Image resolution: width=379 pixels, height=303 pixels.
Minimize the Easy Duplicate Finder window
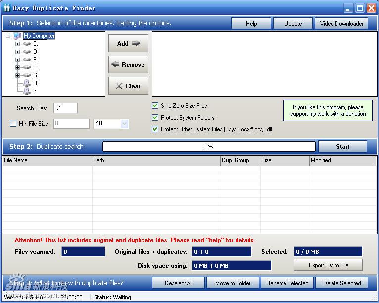point(348,8)
